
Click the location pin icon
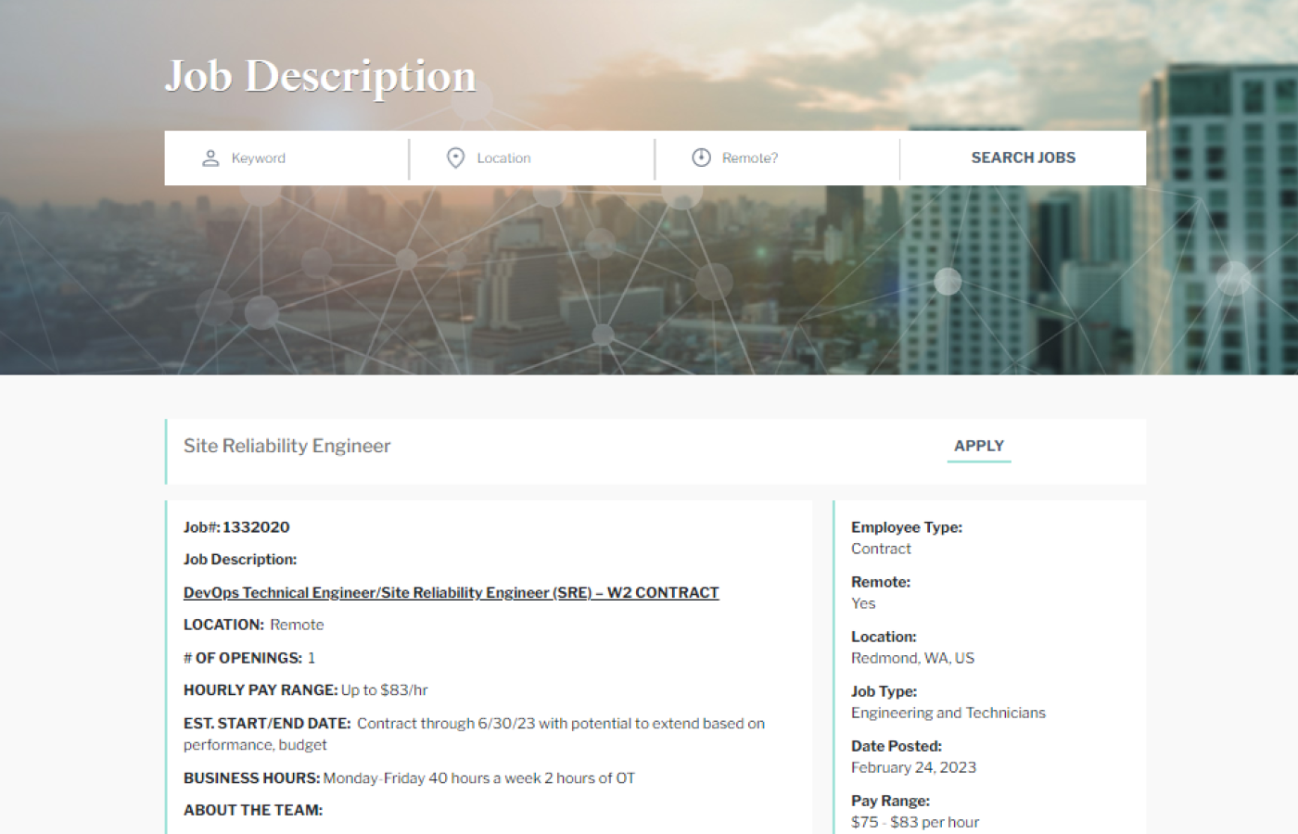pyautogui.click(x=454, y=158)
